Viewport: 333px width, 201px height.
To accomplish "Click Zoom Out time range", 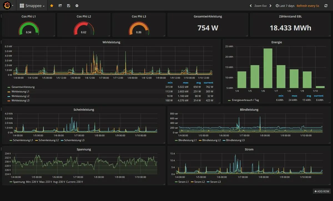I will click(x=261, y=6).
